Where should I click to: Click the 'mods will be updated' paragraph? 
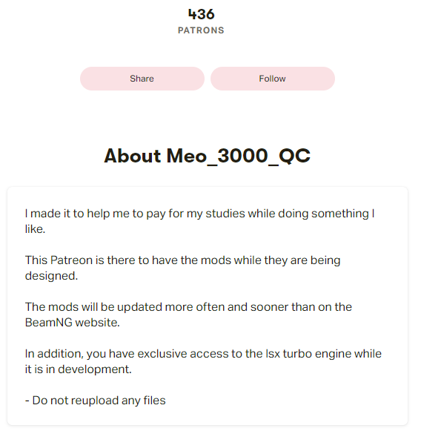tap(188, 315)
